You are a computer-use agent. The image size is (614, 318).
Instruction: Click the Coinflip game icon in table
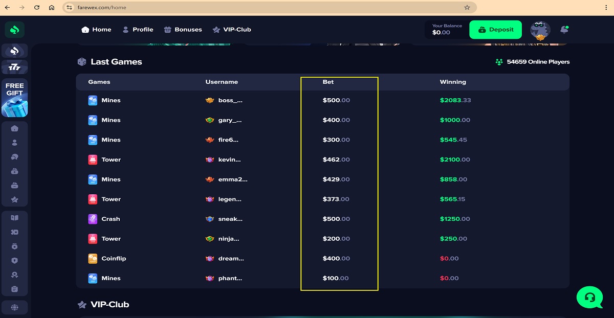click(x=93, y=259)
